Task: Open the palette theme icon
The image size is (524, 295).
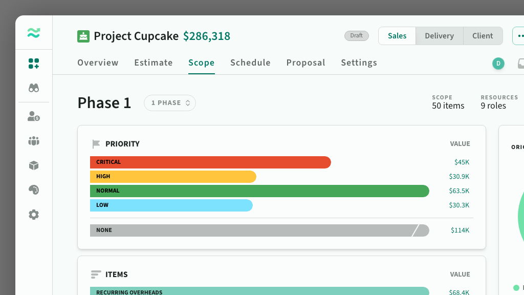Action: (34, 189)
